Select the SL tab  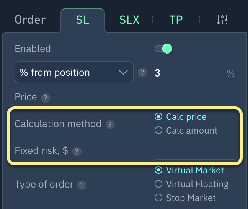[x=83, y=20]
